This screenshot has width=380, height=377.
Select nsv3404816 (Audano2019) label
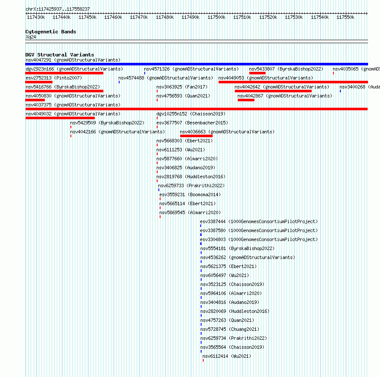[x=230, y=302]
